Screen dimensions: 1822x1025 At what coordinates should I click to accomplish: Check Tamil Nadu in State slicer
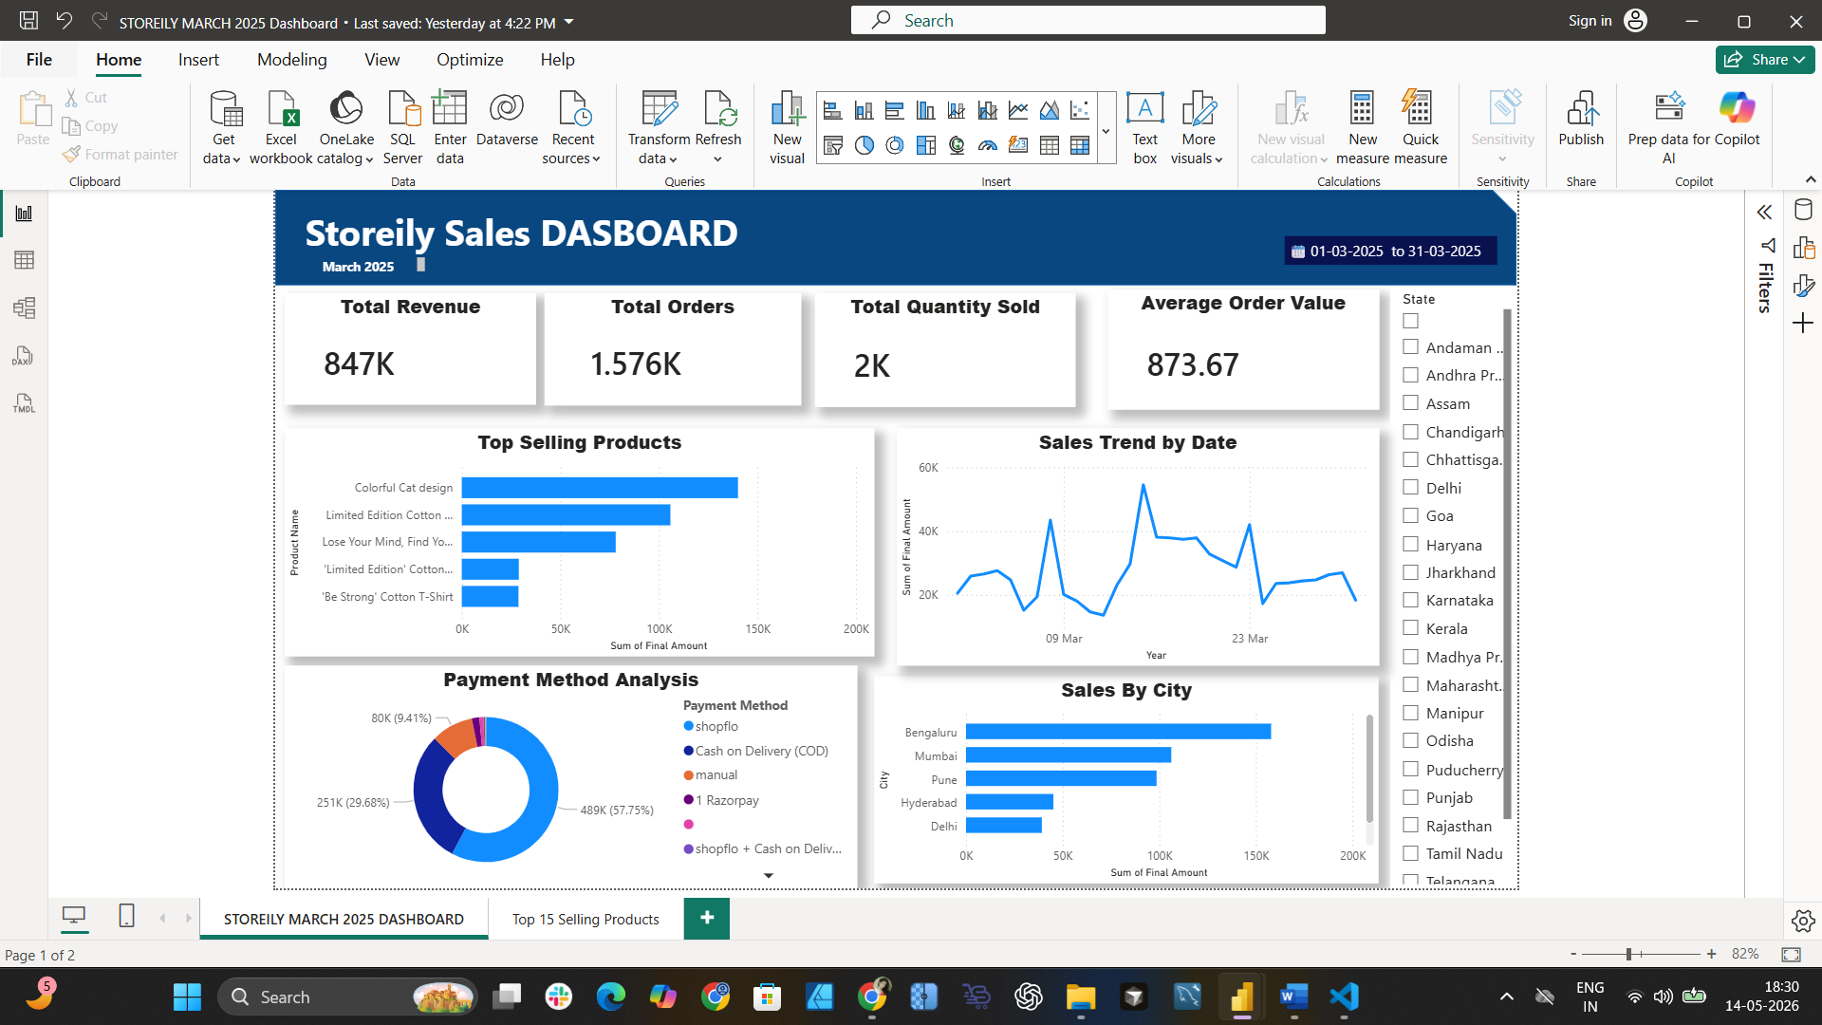click(x=1411, y=853)
